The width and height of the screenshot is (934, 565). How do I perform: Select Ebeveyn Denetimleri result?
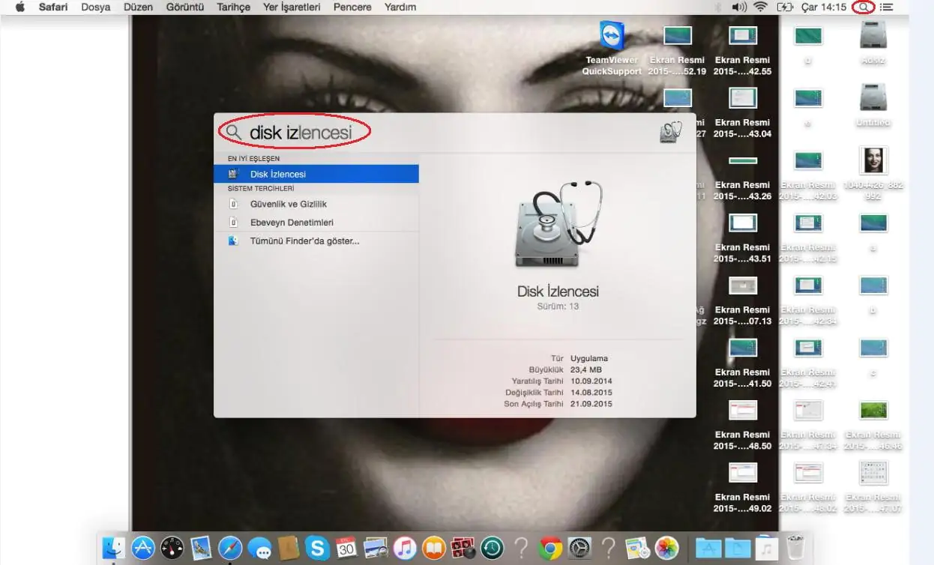pos(292,223)
